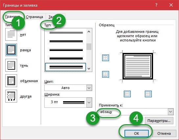Toggle the right border button below preview
This screenshot has width=179, height=140.
click(148, 94)
